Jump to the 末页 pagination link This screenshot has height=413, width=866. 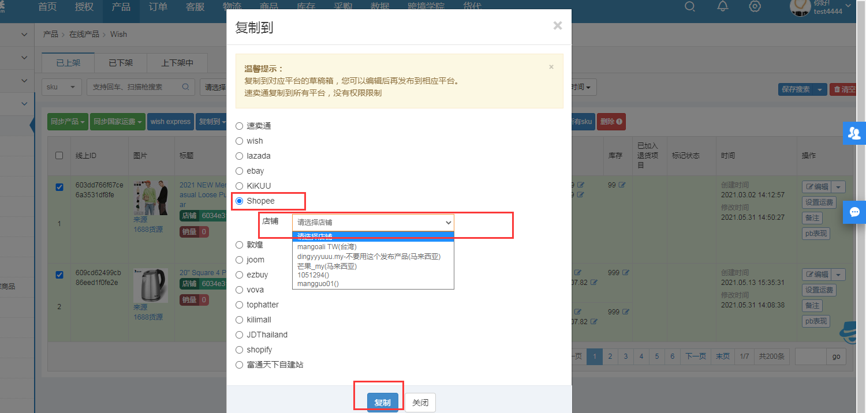[x=723, y=356]
